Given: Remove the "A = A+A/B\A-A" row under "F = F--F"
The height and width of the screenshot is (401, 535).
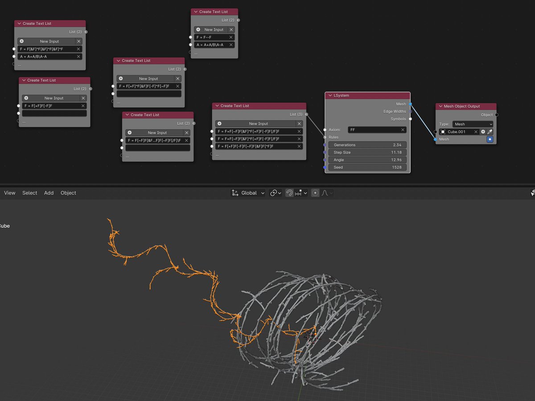Looking at the screenshot, I should pos(231,45).
